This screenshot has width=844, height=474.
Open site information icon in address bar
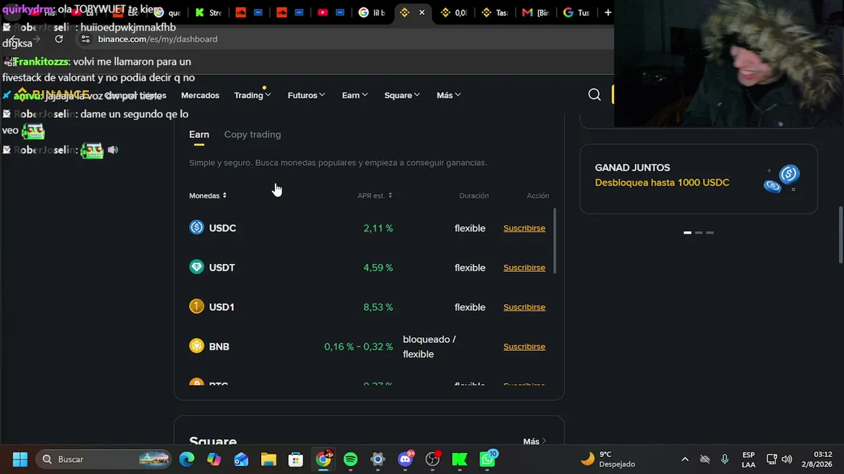tap(85, 39)
